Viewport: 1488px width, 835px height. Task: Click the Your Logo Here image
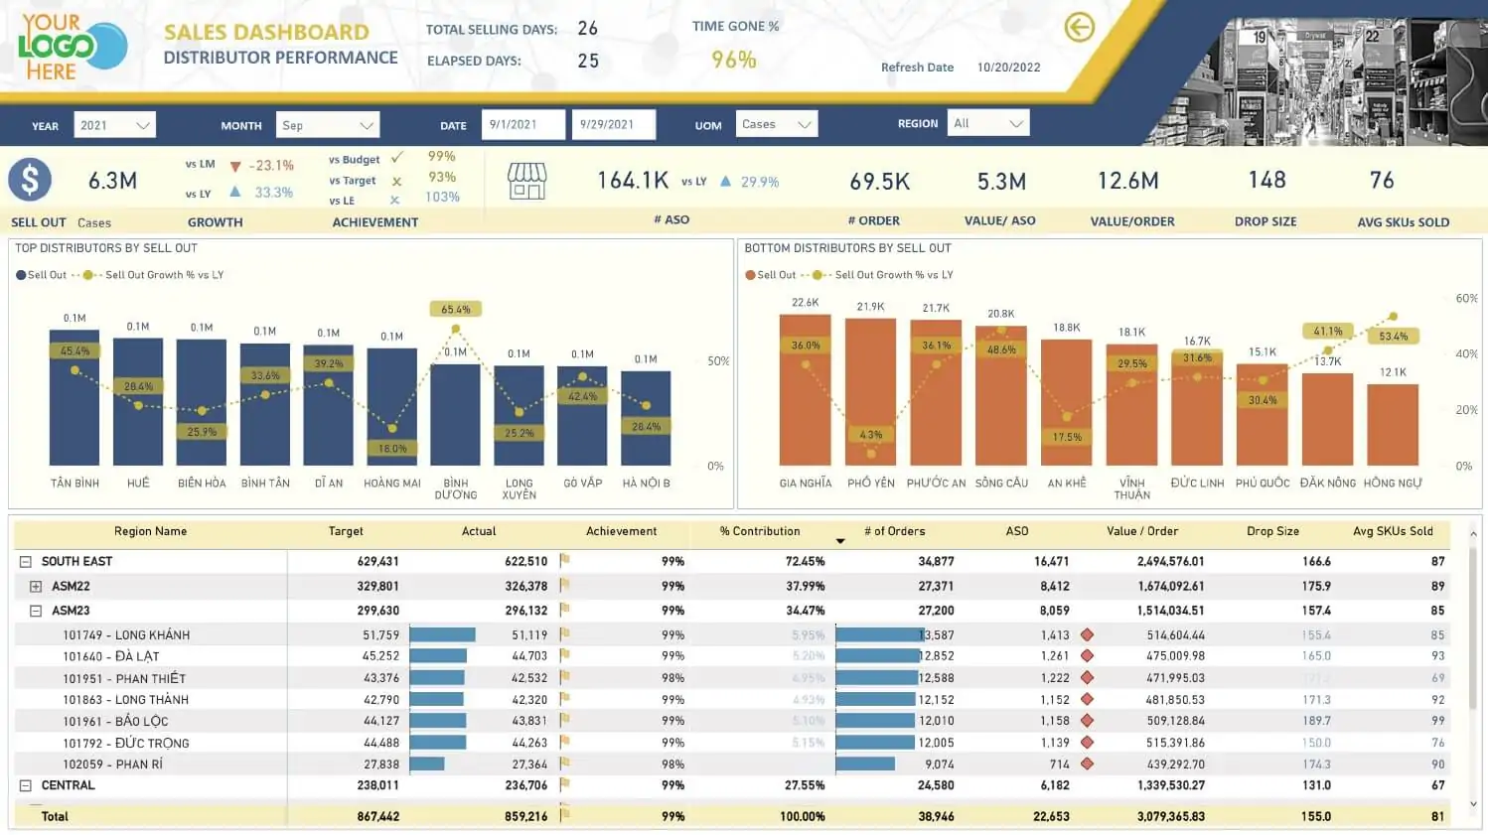[72, 47]
